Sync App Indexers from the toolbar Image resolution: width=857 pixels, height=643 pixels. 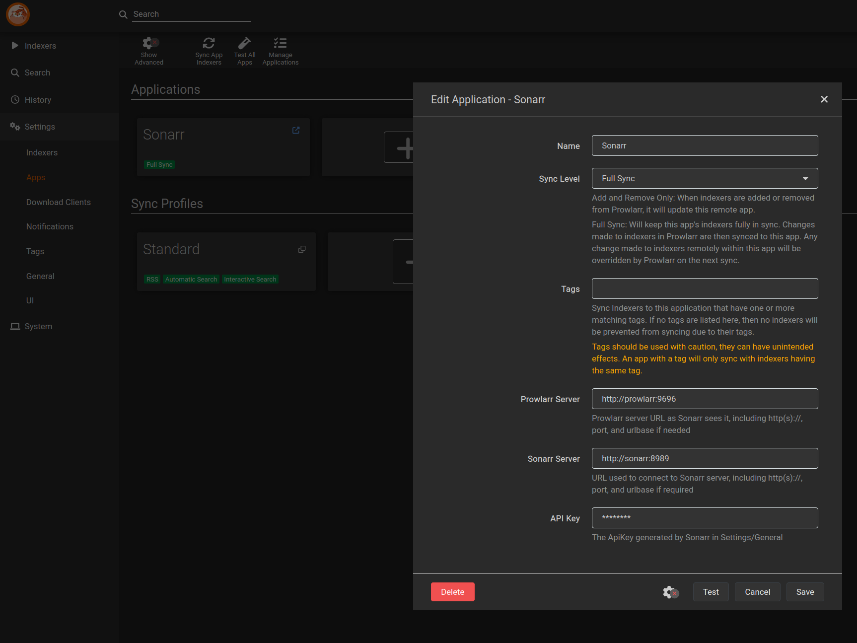click(209, 51)
